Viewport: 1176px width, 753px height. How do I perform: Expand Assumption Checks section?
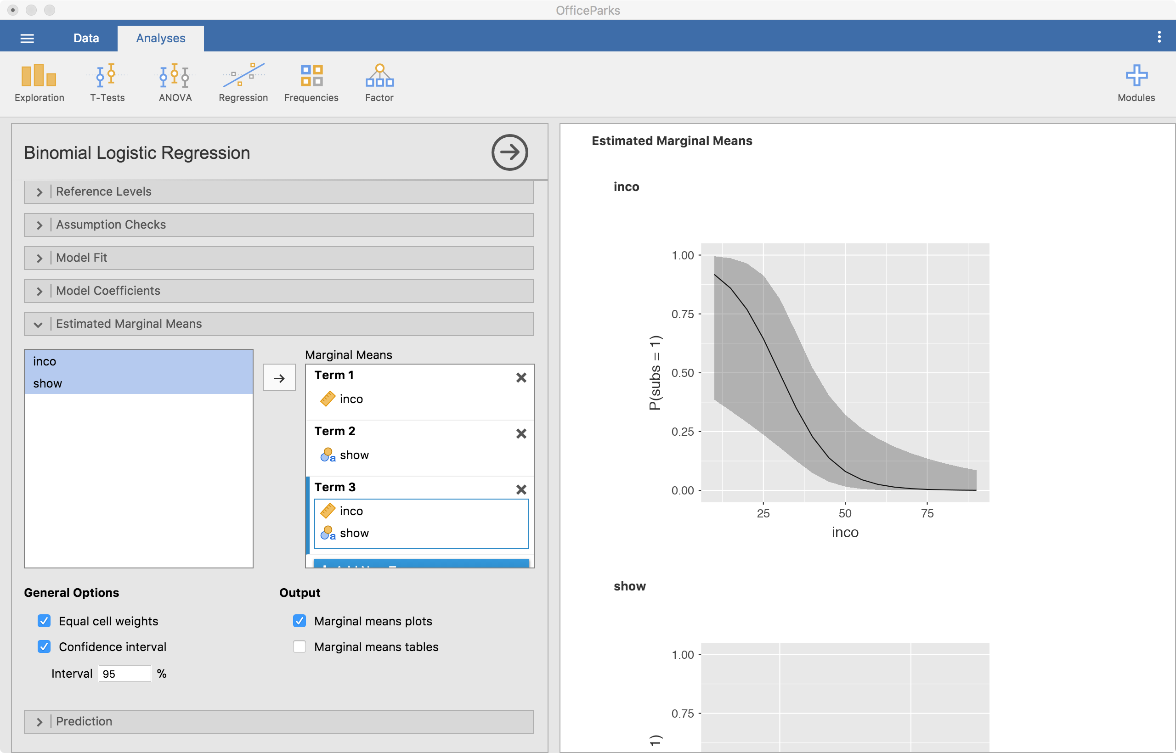(278, 225)
